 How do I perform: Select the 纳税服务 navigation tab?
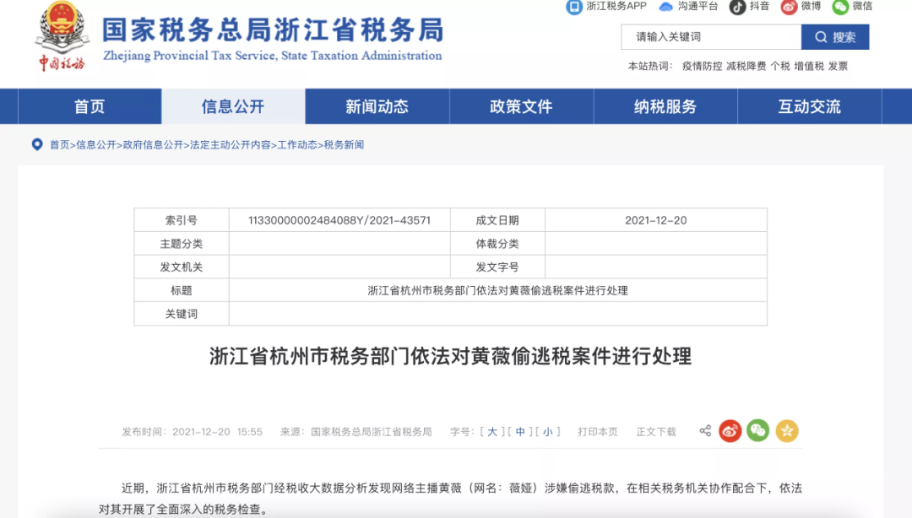[x=665, y=106]
